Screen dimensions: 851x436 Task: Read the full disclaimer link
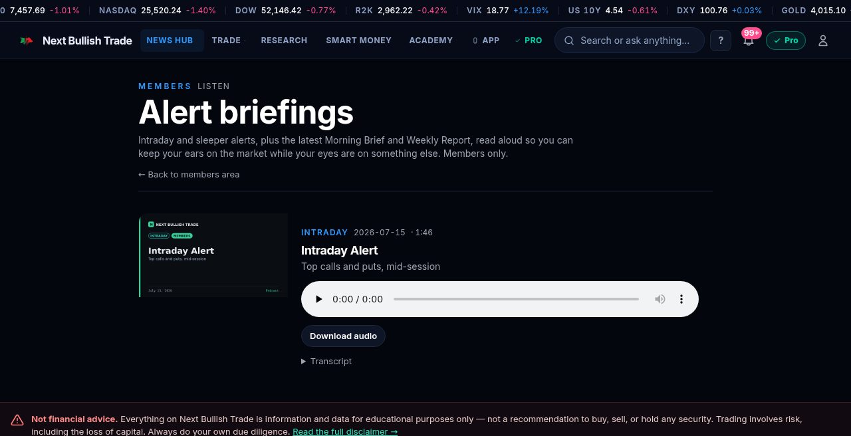click(345, 431)
